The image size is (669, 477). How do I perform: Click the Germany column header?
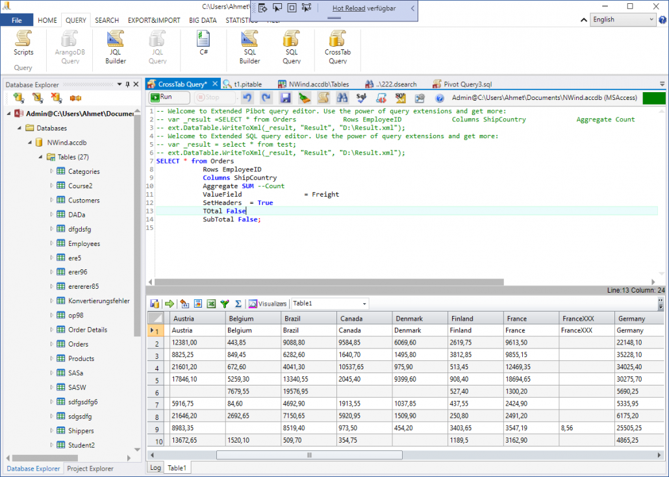[639, 319]
